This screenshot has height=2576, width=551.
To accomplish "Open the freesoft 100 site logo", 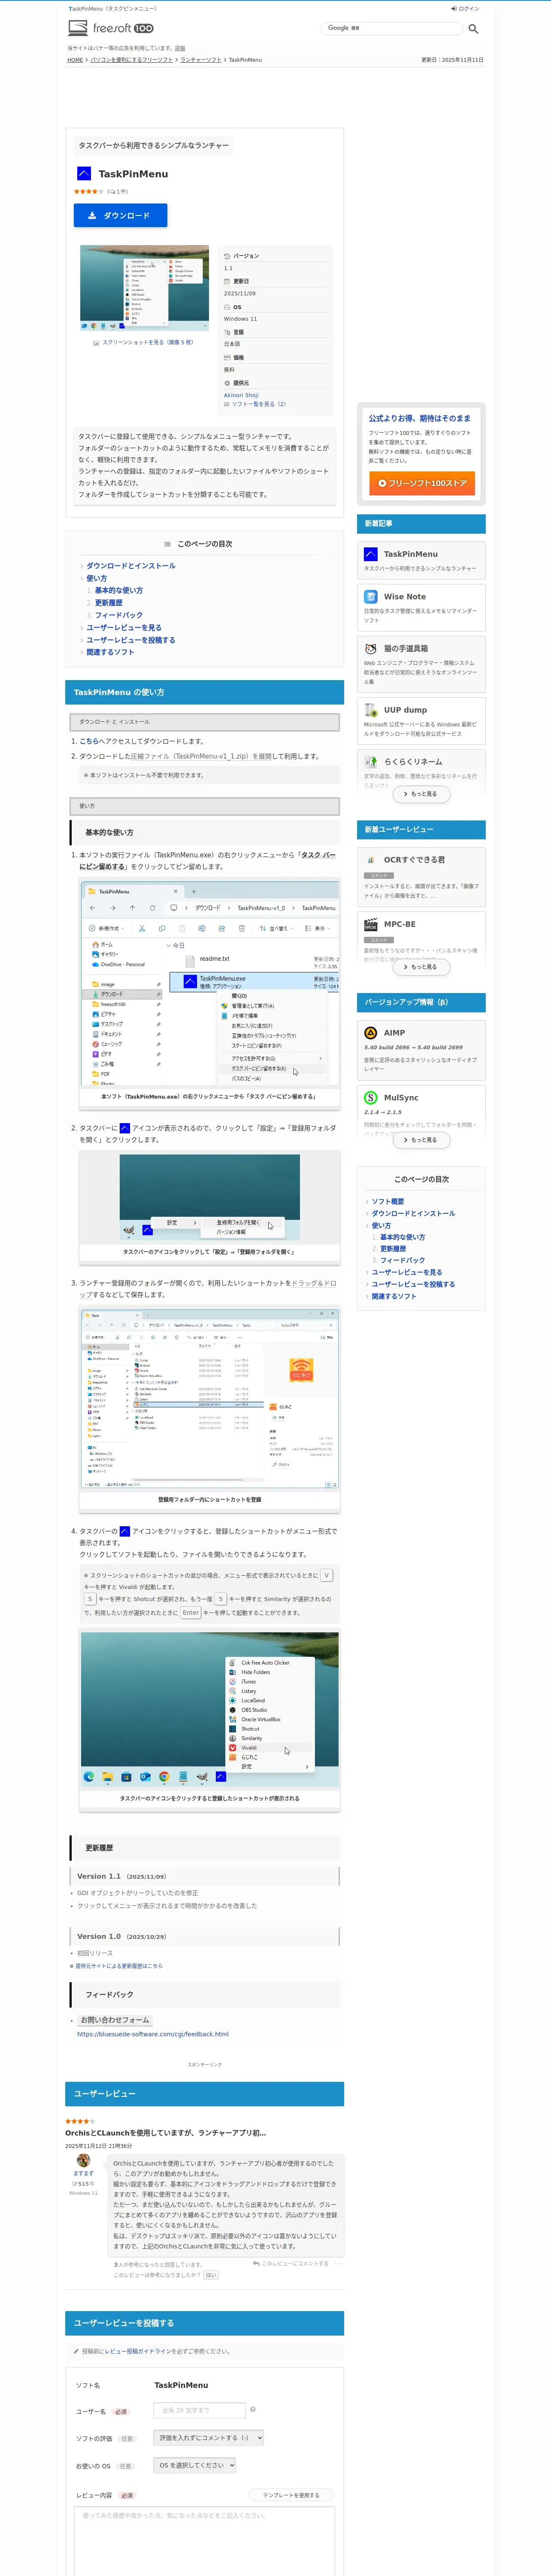I will pyautogui.click(x=111, y=28).
